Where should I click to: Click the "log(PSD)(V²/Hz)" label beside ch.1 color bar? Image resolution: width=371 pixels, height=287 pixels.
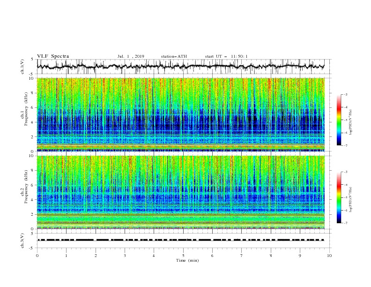pyautogui.click(x=351, y=122)
